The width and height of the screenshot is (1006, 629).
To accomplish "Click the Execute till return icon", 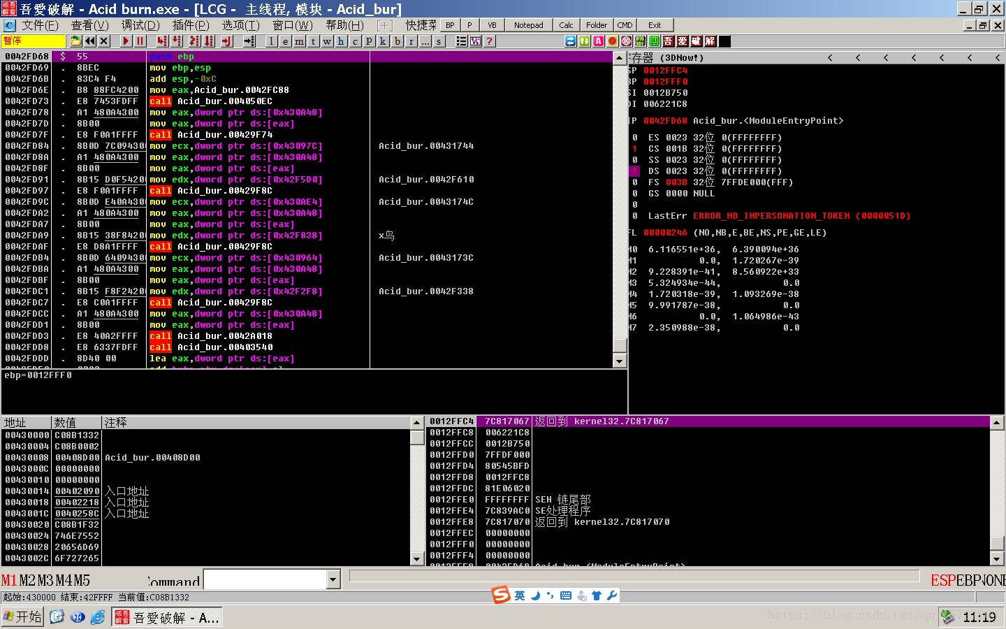I will coord(226,41).
